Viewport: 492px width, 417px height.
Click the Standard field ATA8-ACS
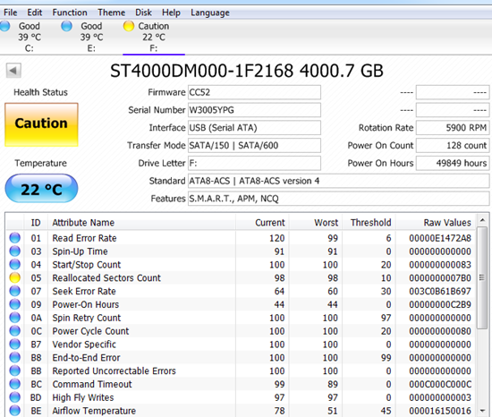[x=338, y=181]
